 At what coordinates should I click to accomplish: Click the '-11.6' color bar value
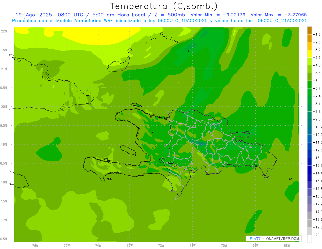point(317,142)
